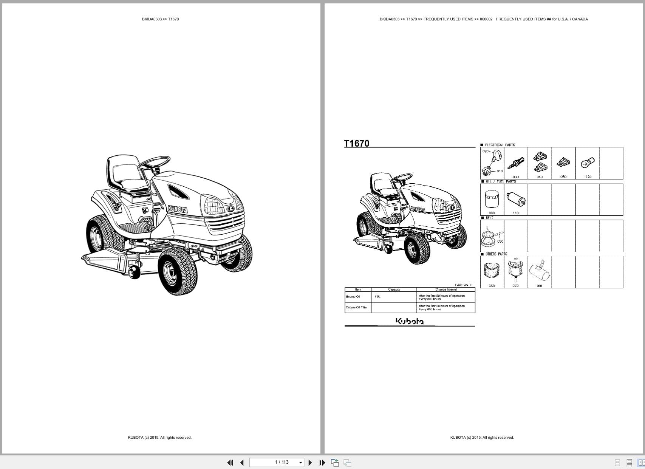
Task: Select two-page side-by-side view
Action: click(641, 463)
